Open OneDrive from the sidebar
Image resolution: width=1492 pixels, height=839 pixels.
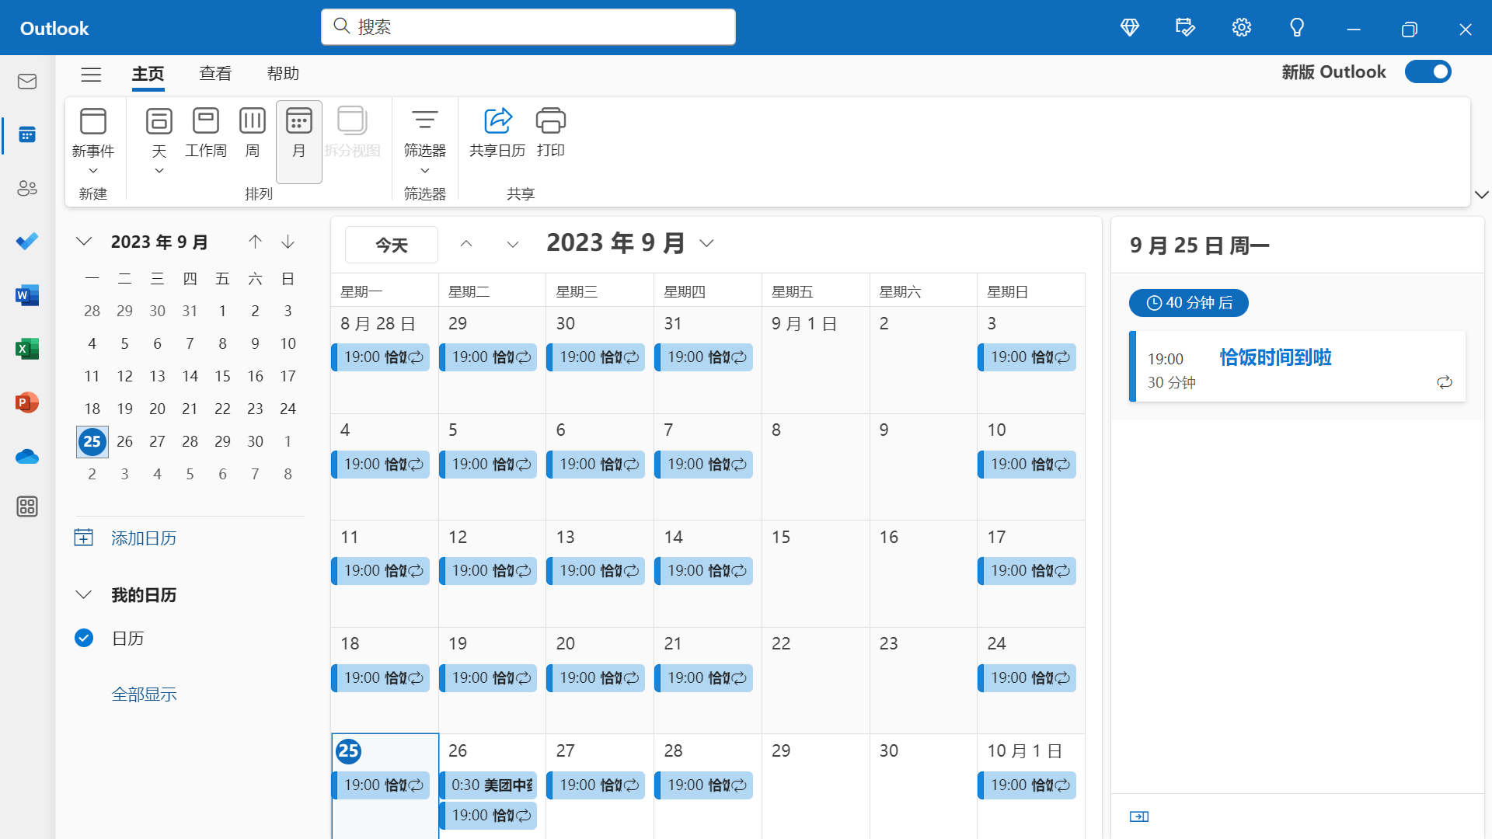(x=27, y=456)
